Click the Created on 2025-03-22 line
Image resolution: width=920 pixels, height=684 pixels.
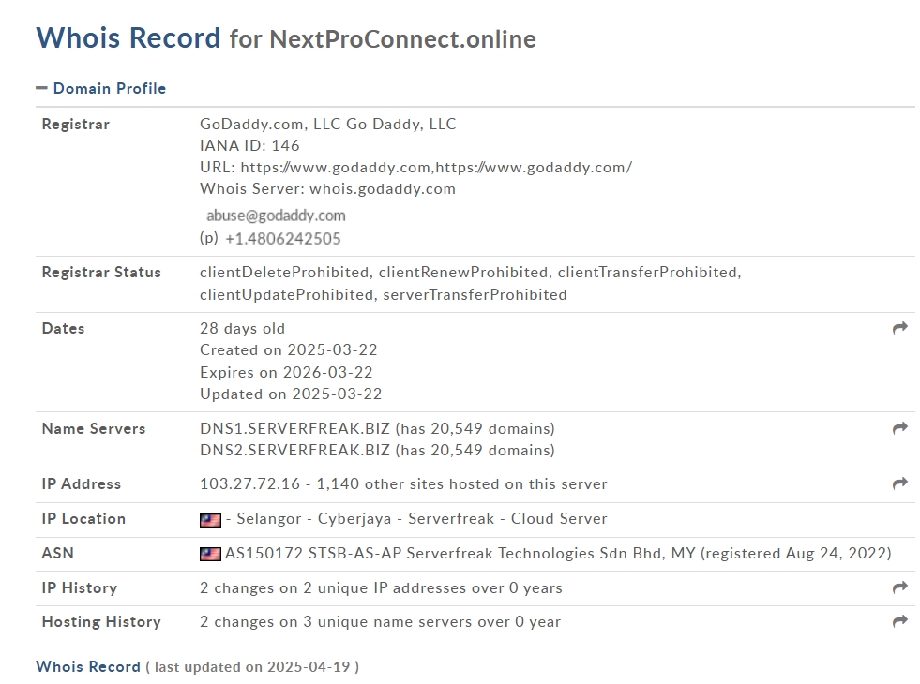click(288, 349)
